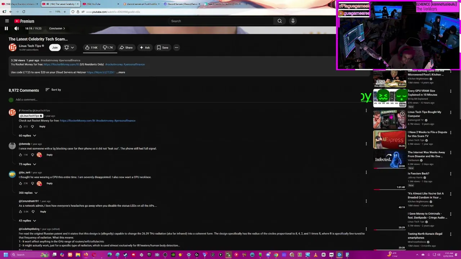
Task: Open more actions menu beside Save
Action: coord(176,47)
